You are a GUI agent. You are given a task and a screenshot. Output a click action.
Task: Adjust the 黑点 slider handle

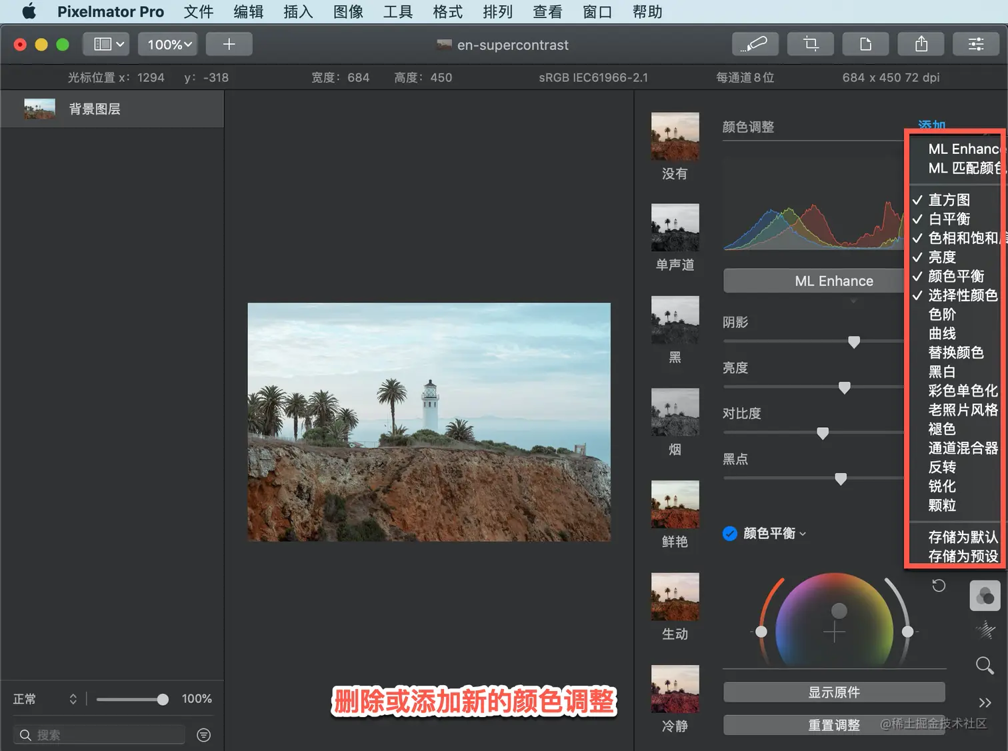(841, 478)
